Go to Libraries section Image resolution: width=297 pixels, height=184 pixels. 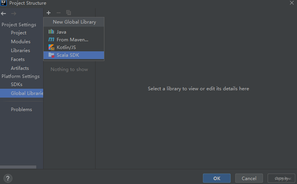[20, 50]
